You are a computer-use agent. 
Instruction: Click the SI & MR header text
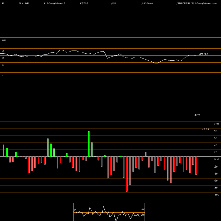23,4
